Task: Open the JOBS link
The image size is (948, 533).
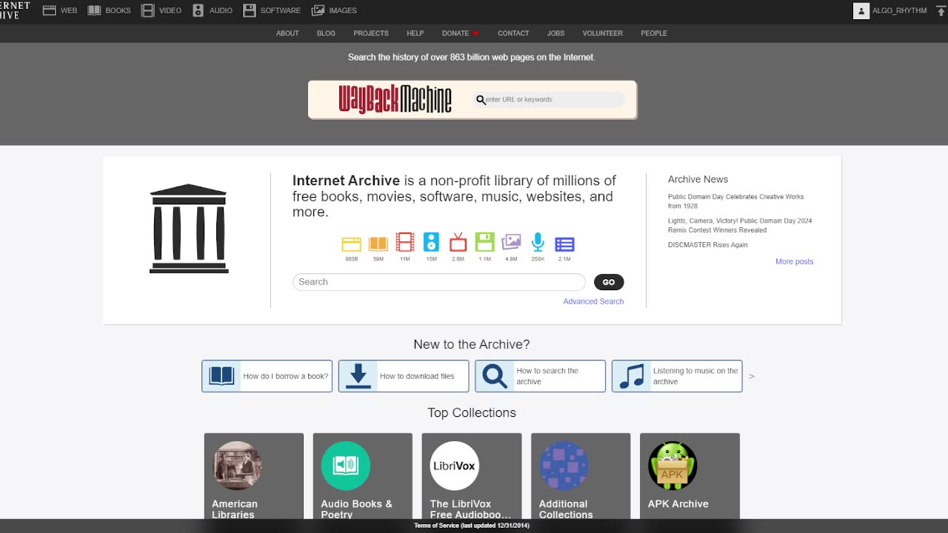Action: (555, 33)
